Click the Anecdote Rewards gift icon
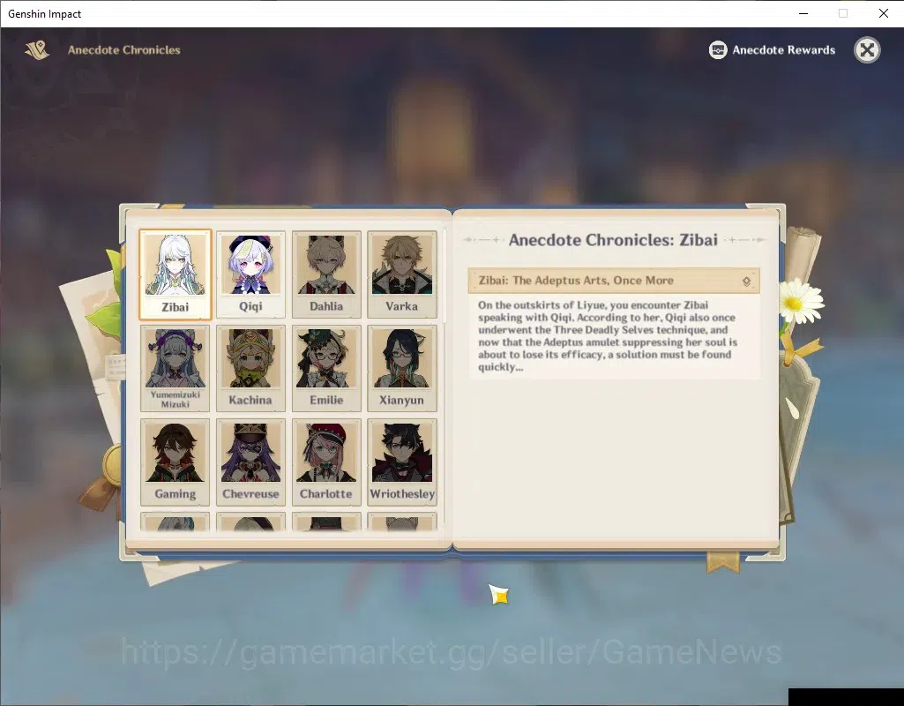Viewport: 904px width, 706px height. pyautogui.click(x=718, y=50)
